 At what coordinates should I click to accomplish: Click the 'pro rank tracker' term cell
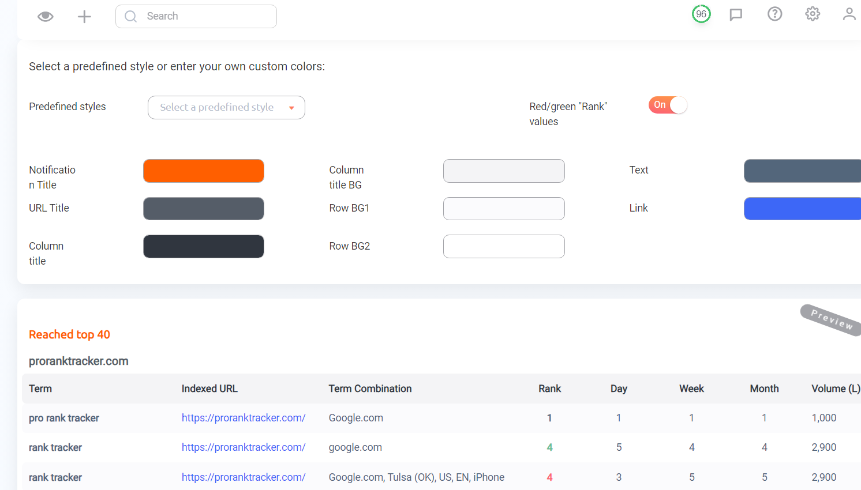pos(64,418)
